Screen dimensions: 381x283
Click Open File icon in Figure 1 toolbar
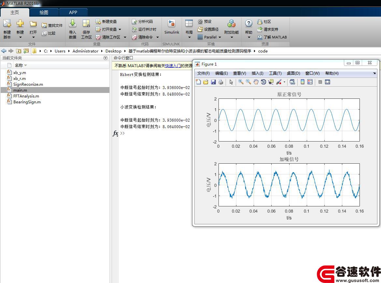(206, 82)
